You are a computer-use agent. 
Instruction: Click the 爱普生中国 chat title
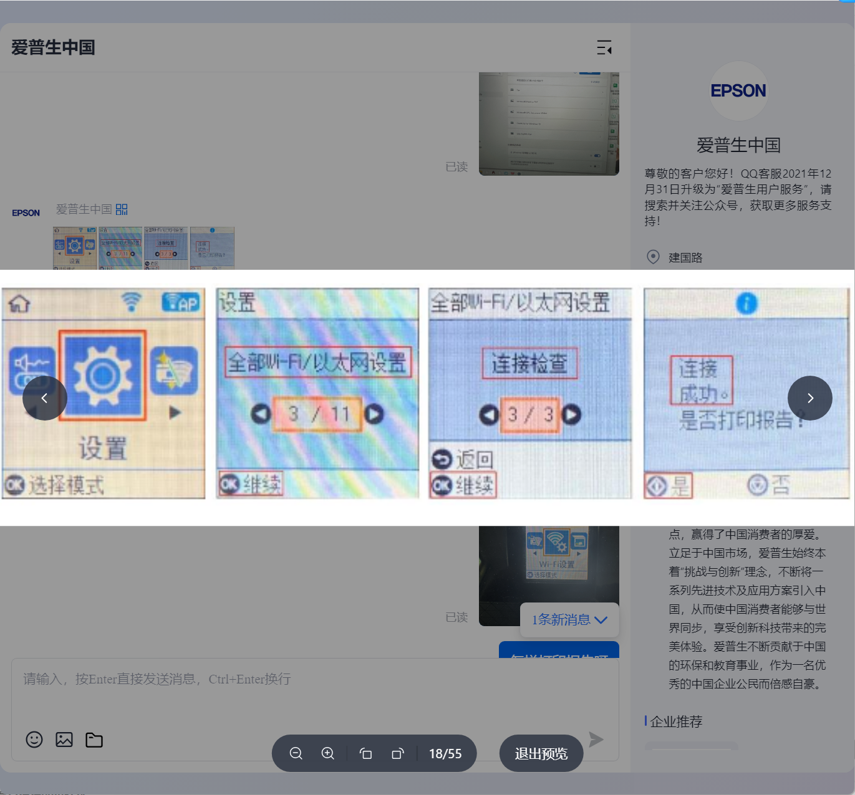pos(53,47)
